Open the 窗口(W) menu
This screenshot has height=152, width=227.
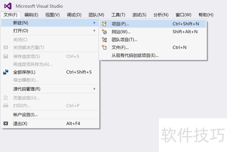183,15
